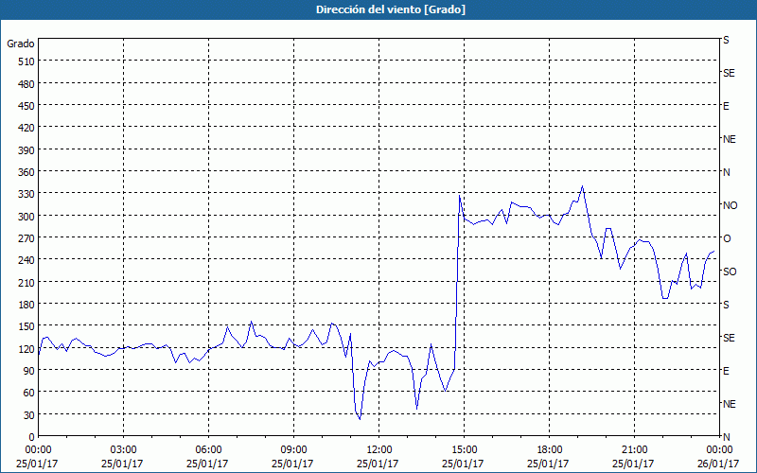Click the 06:00 time axis label
This screenshot has width=757, height=473.
(208, 450)
